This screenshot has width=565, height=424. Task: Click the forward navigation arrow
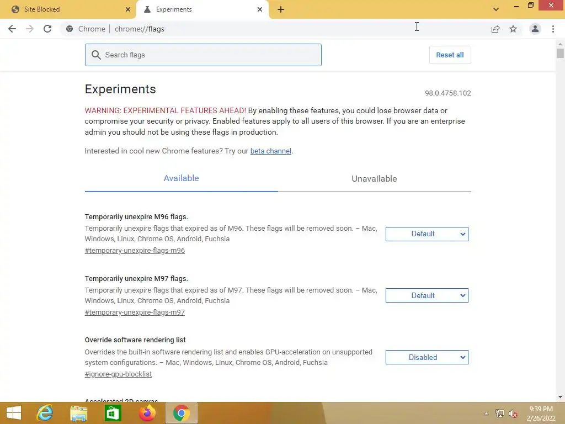coord(30,29)
